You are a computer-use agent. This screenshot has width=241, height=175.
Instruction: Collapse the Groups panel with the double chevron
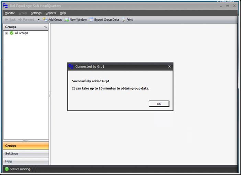46,27
